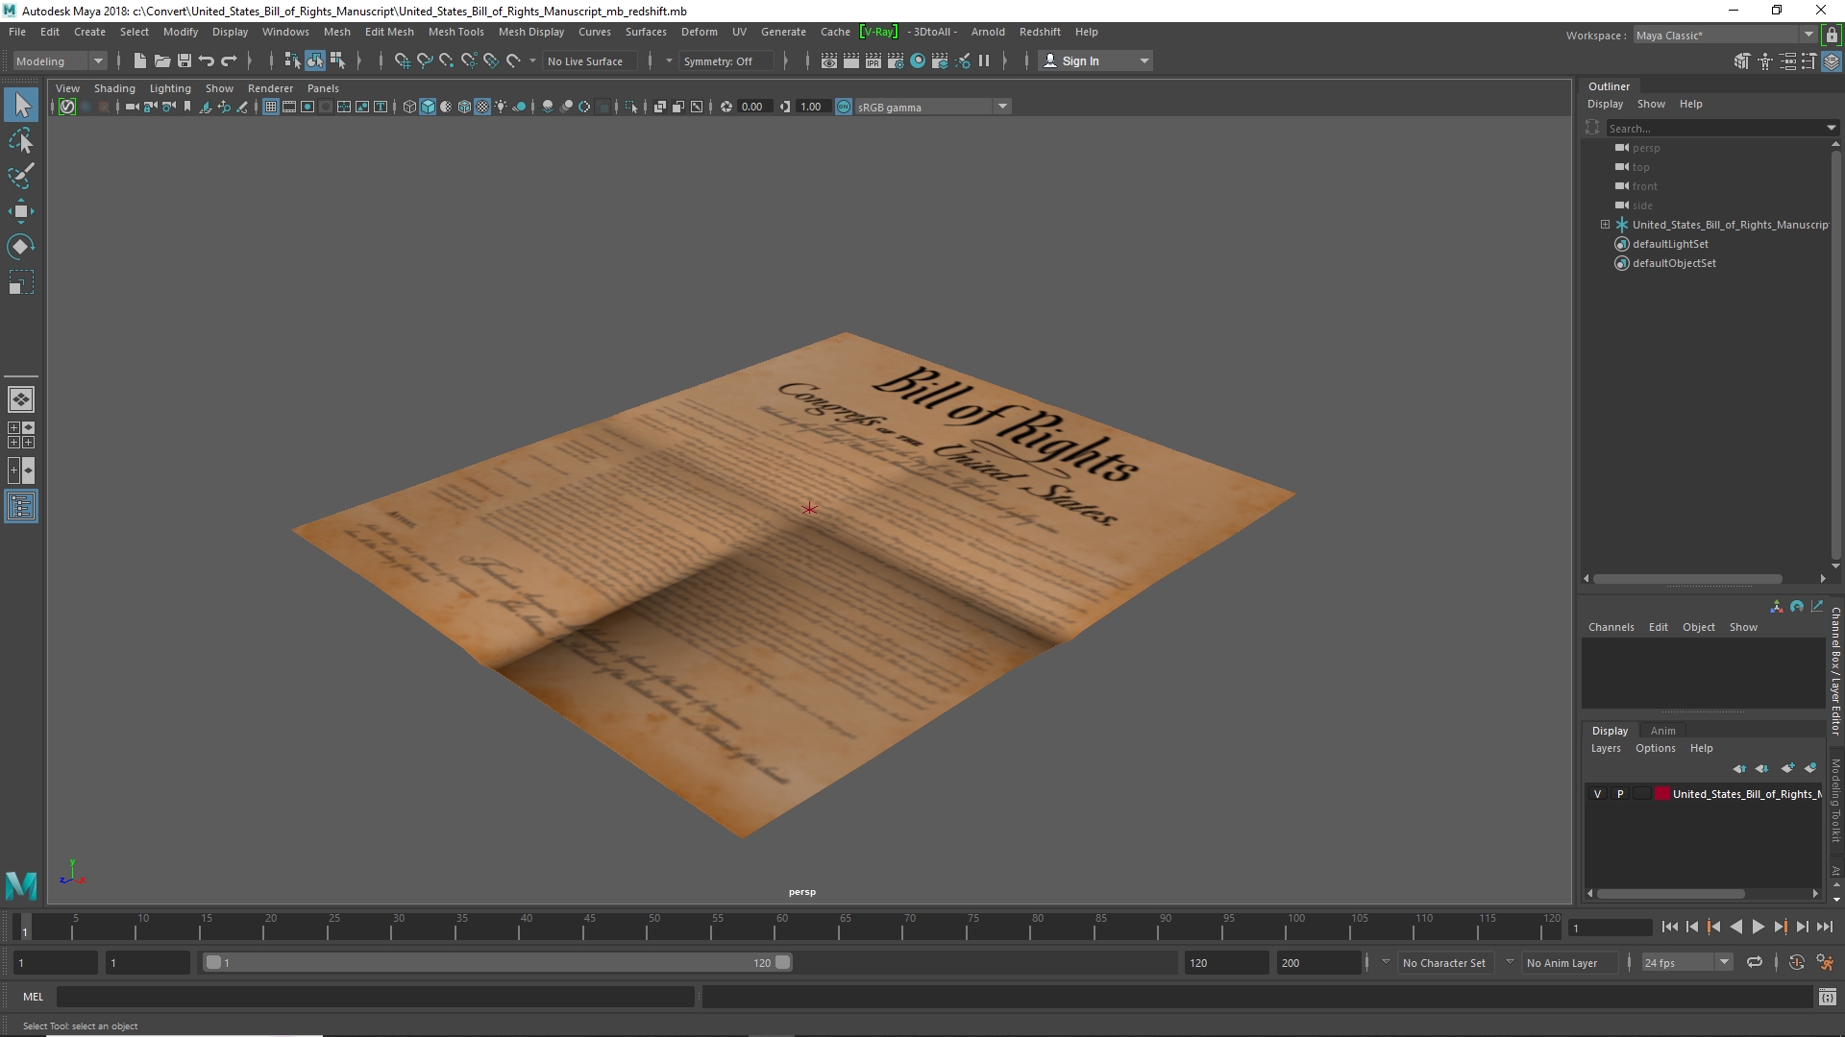Click the No Live Surface field
Image resolution: width=1845 pixels, height=1037 pixels.
[590, 60]
